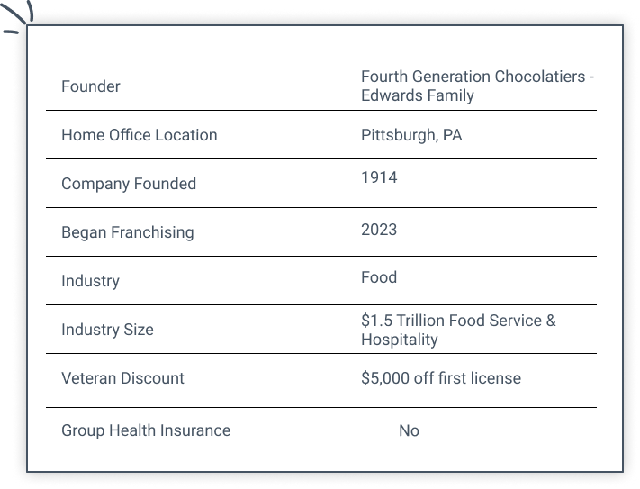Click the 'Edwards Family' text line

coord(417,95)
